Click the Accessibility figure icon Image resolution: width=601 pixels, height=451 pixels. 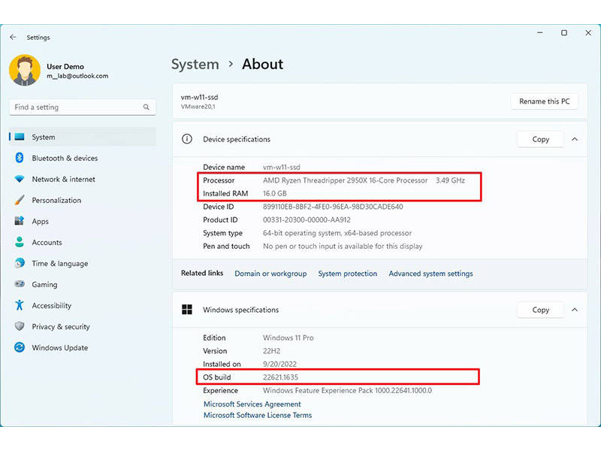click(20, 305)
